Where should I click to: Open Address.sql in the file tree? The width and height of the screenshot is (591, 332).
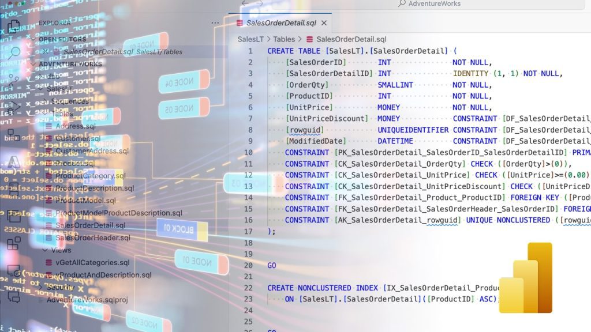click(75, 126)
